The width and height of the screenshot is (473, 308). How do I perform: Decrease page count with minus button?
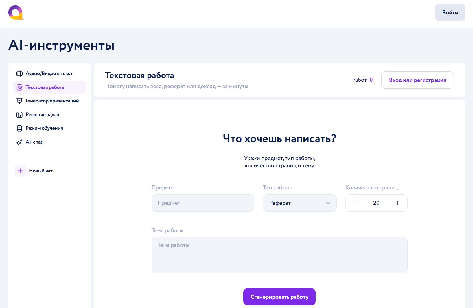pyautogui.click(x=355, y=203)
